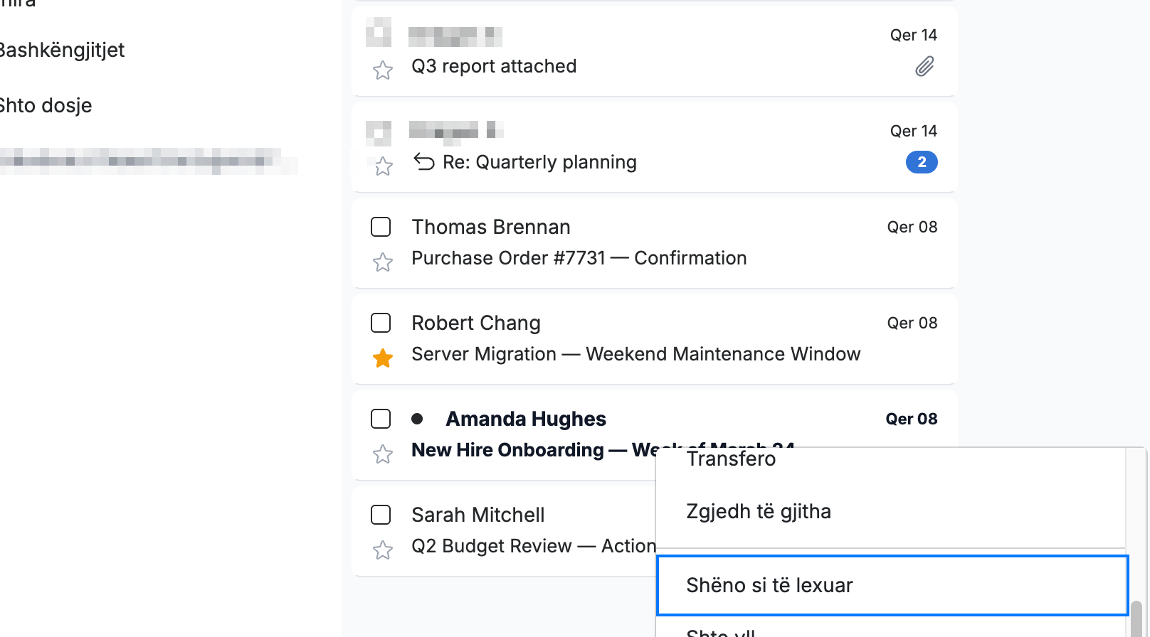1150x637 pixels.
Task: Open the Q3 report attachment paperclip icon
Action: 924,67
